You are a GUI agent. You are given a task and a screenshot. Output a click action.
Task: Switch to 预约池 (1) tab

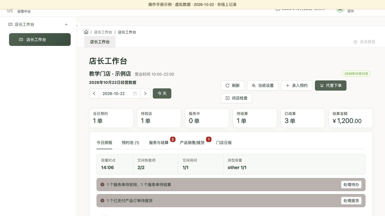131,143
